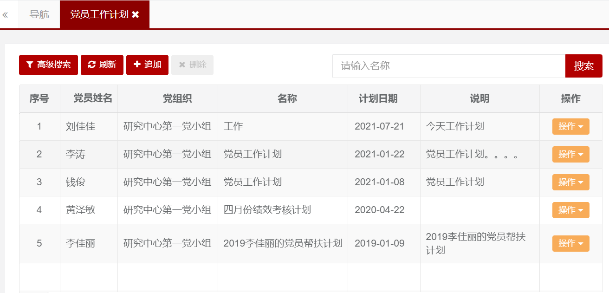The height and width of the screenshot is (293, 609).
Task: Click the date 2021-01-22
Action: click(x=380, y=154)
